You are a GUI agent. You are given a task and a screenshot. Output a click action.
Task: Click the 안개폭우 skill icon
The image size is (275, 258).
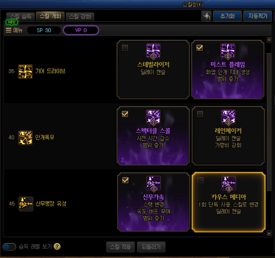[25, 138]
